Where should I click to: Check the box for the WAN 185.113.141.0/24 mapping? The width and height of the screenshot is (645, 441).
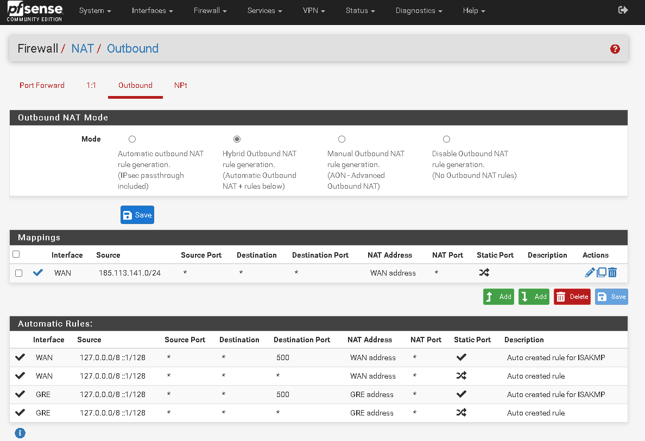tap(18, 273)
